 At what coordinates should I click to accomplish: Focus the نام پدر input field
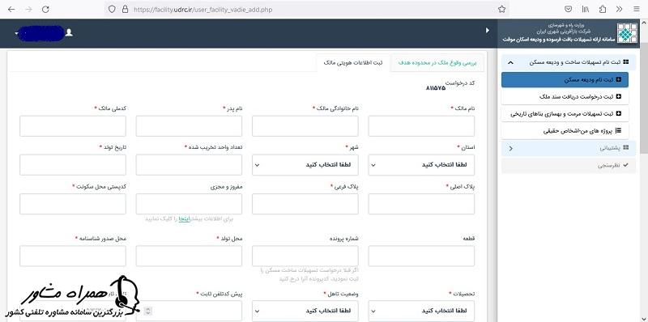click(x=189, y=126)
